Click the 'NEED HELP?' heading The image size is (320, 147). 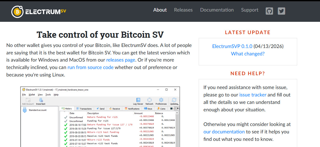(248, 74)
